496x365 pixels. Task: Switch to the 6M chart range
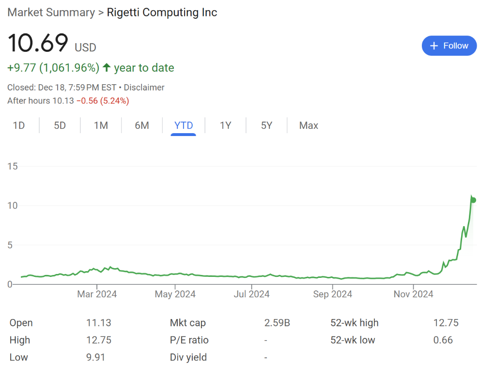(x=142, y=126)
